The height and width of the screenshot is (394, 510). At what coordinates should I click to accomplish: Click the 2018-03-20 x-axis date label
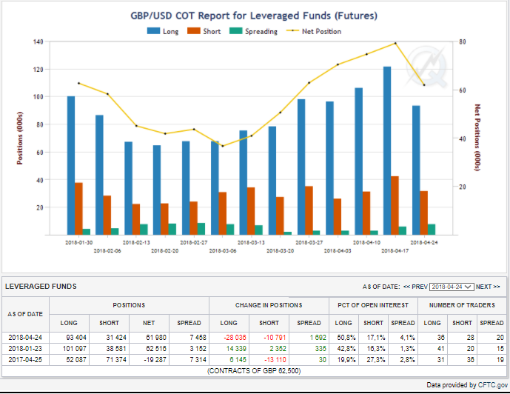pos(280,251)
